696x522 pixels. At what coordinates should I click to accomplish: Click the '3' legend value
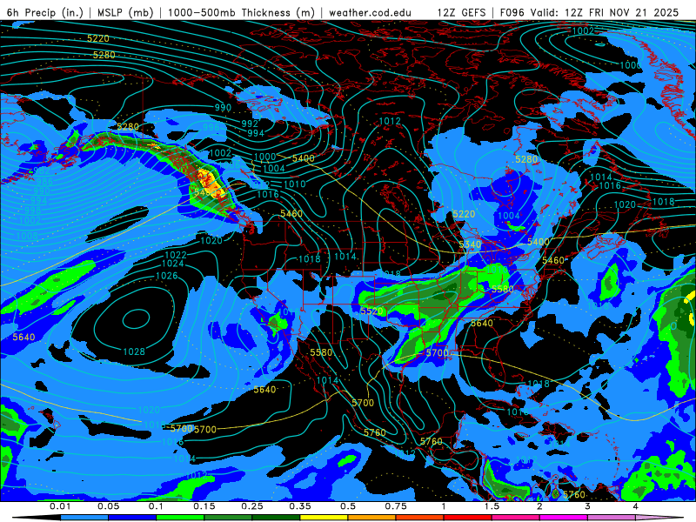point(588,506)
